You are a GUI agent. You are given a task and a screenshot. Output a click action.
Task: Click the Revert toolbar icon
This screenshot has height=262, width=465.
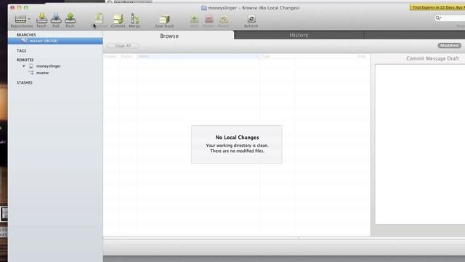(224, 19)
